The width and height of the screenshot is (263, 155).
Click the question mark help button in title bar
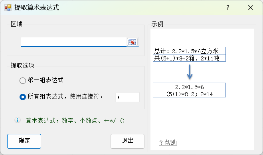click(x=227, y=8)
